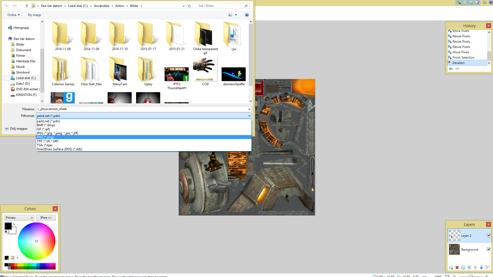Viewport: 493px width, 277px height.
Task: Open the recent locations dropdown arrow
Action: 21,6
